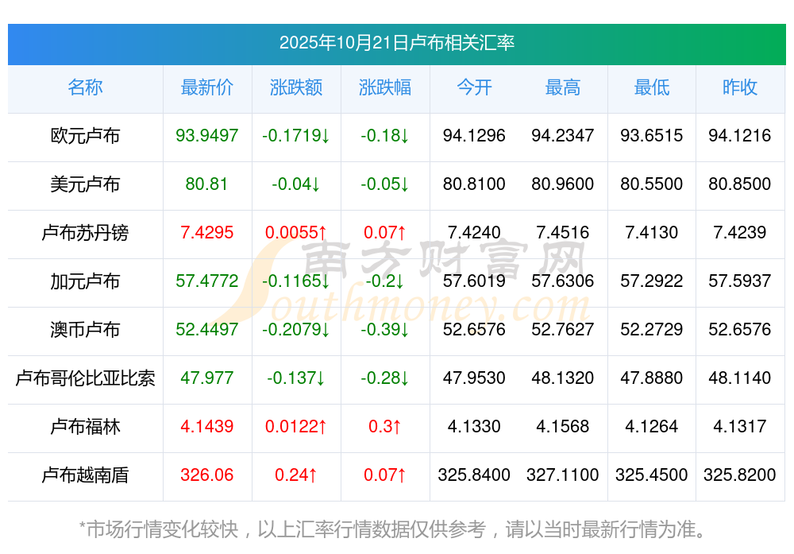
Task: Click opening price 7.4240
Action: (x=474, y=233)
